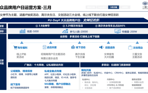The height and width of the screenshot is (93, 148).
Task: Click the 线下活动 heading
Action: [80, 48]
